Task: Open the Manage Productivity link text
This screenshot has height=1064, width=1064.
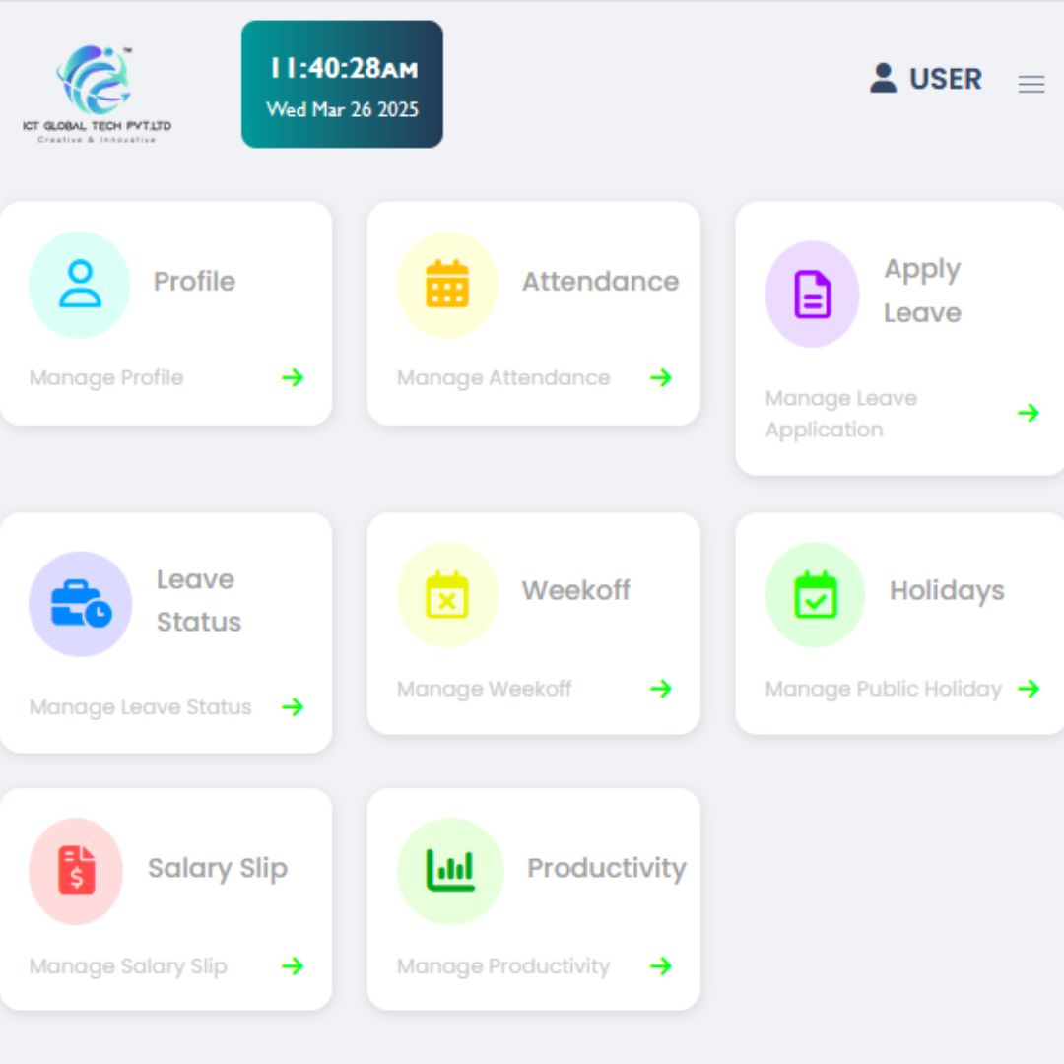Action: (503, 966)
